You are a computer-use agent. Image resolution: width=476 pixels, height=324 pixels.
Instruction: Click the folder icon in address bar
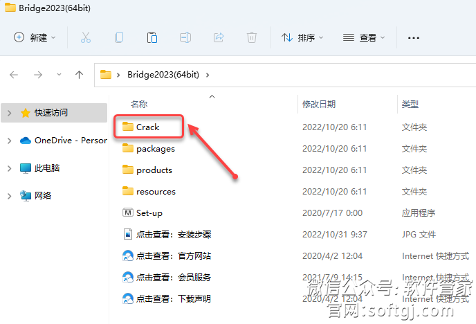click(x=106, y=74)
